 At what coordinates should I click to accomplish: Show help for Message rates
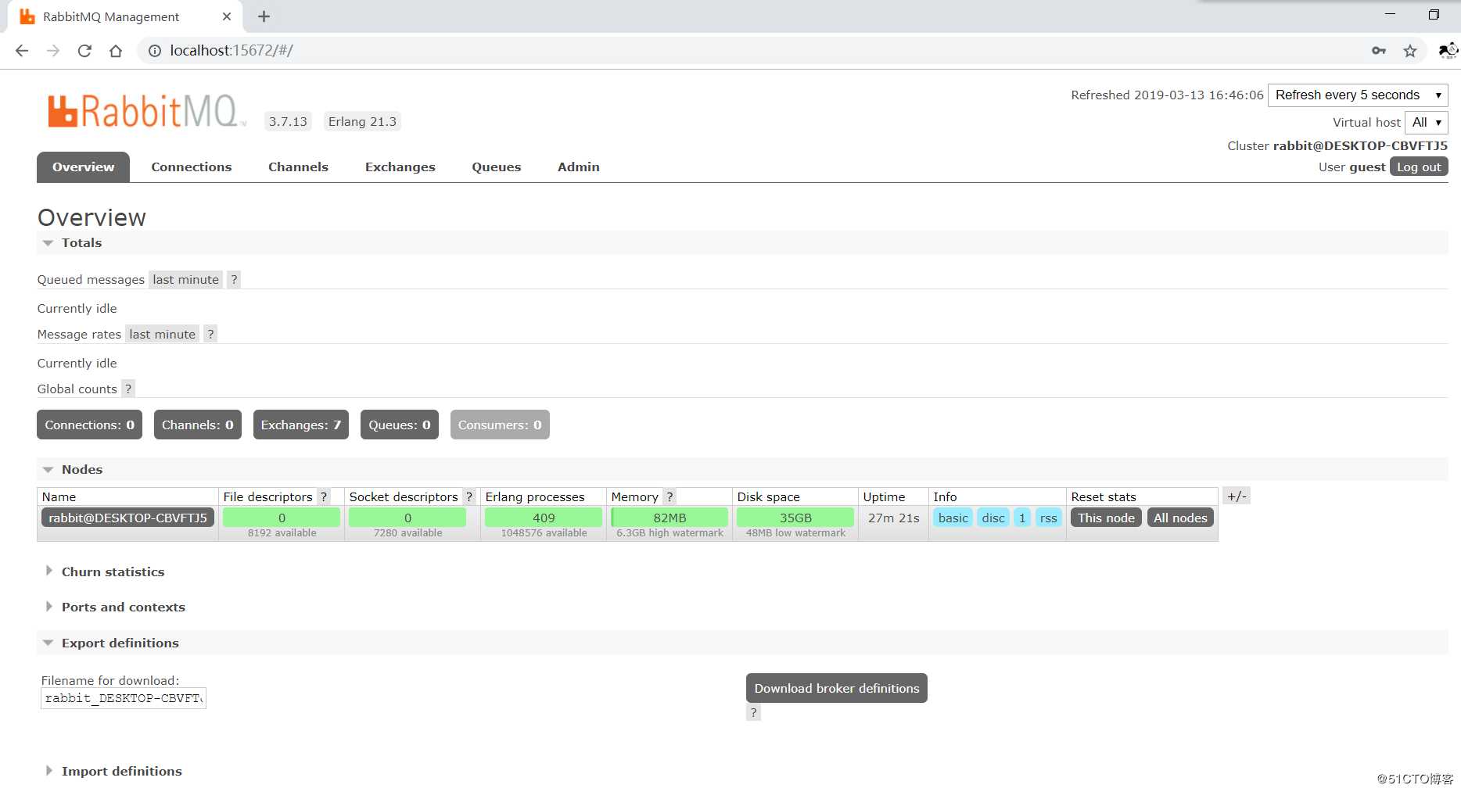[210, 335]
